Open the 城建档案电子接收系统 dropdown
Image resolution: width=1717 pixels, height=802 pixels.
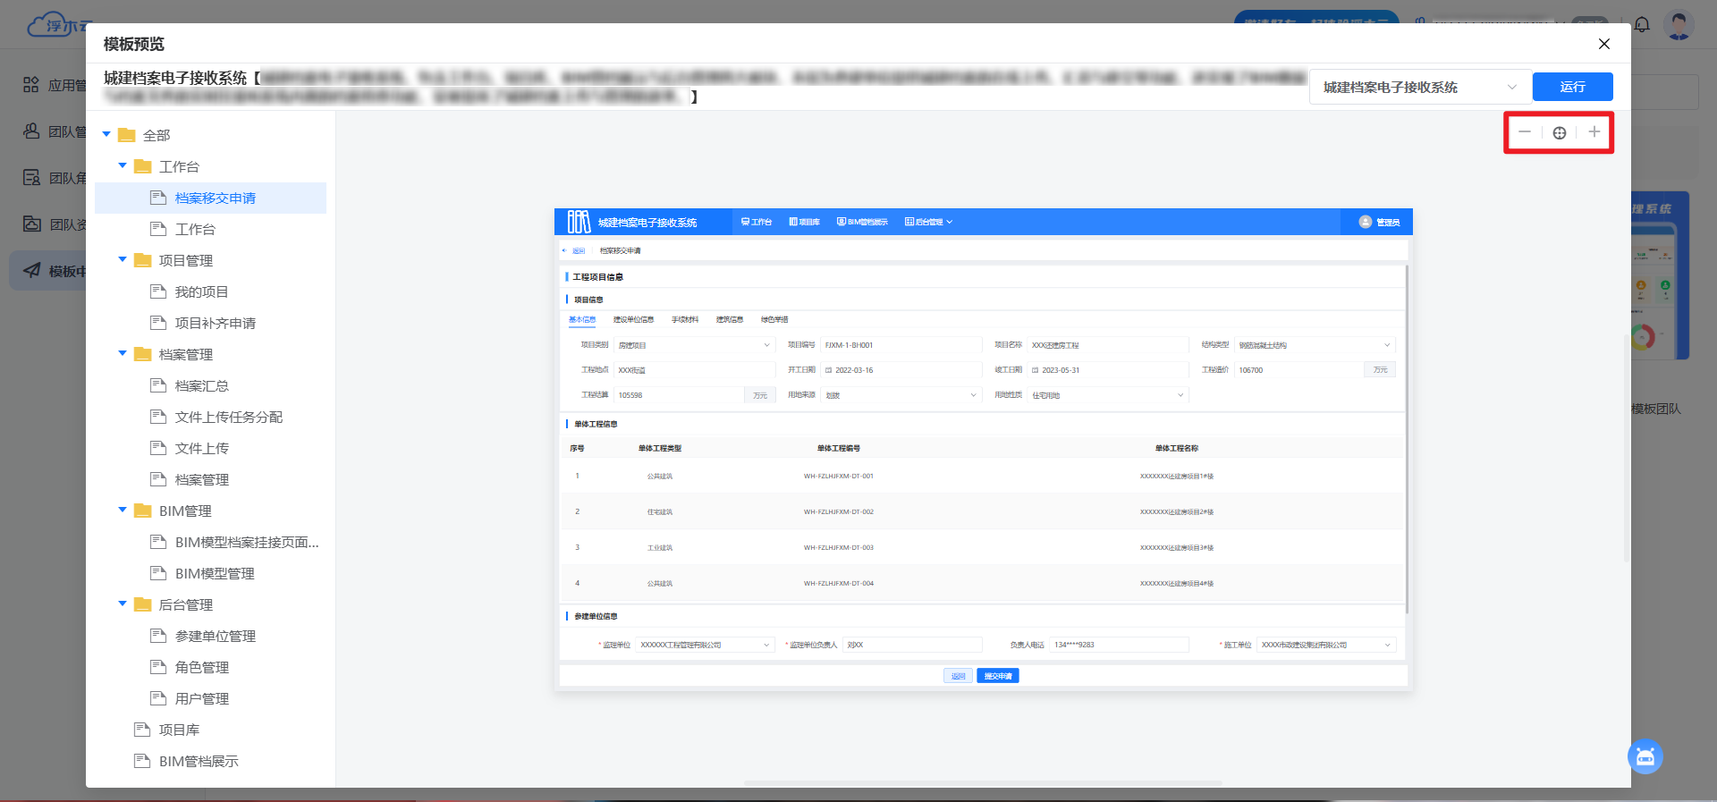click(1420, 88)
